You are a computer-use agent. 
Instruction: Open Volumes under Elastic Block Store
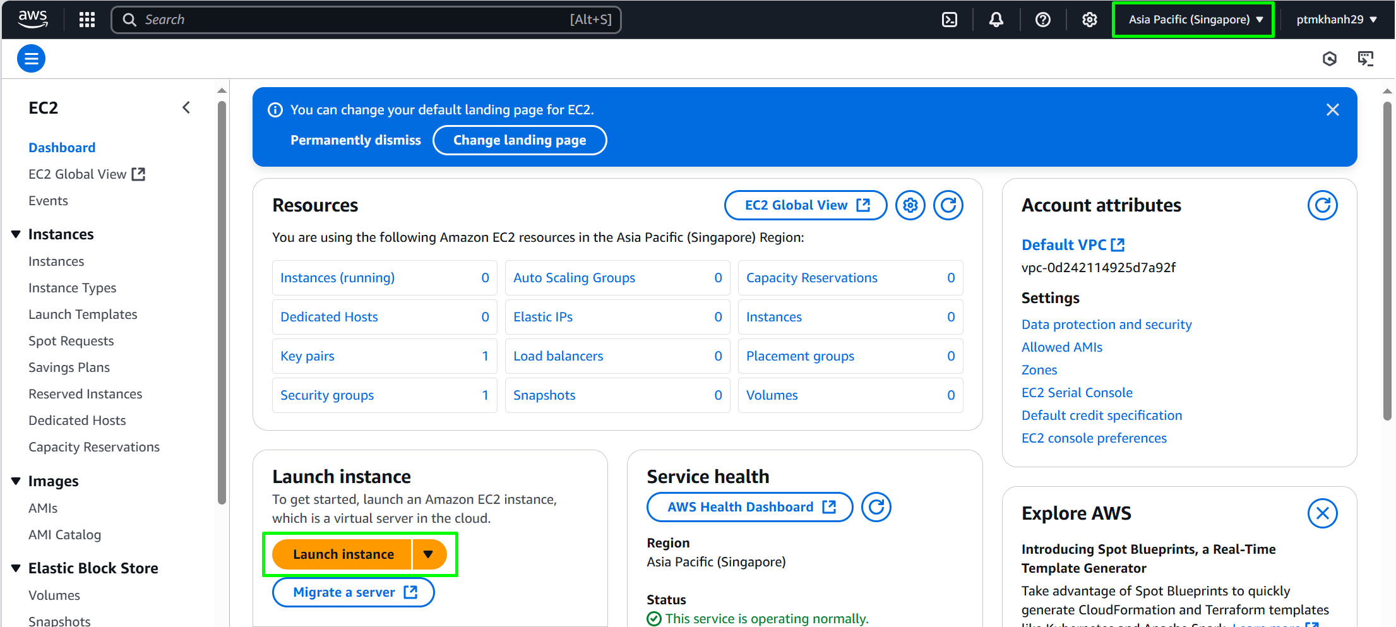[x=54, y=595]
